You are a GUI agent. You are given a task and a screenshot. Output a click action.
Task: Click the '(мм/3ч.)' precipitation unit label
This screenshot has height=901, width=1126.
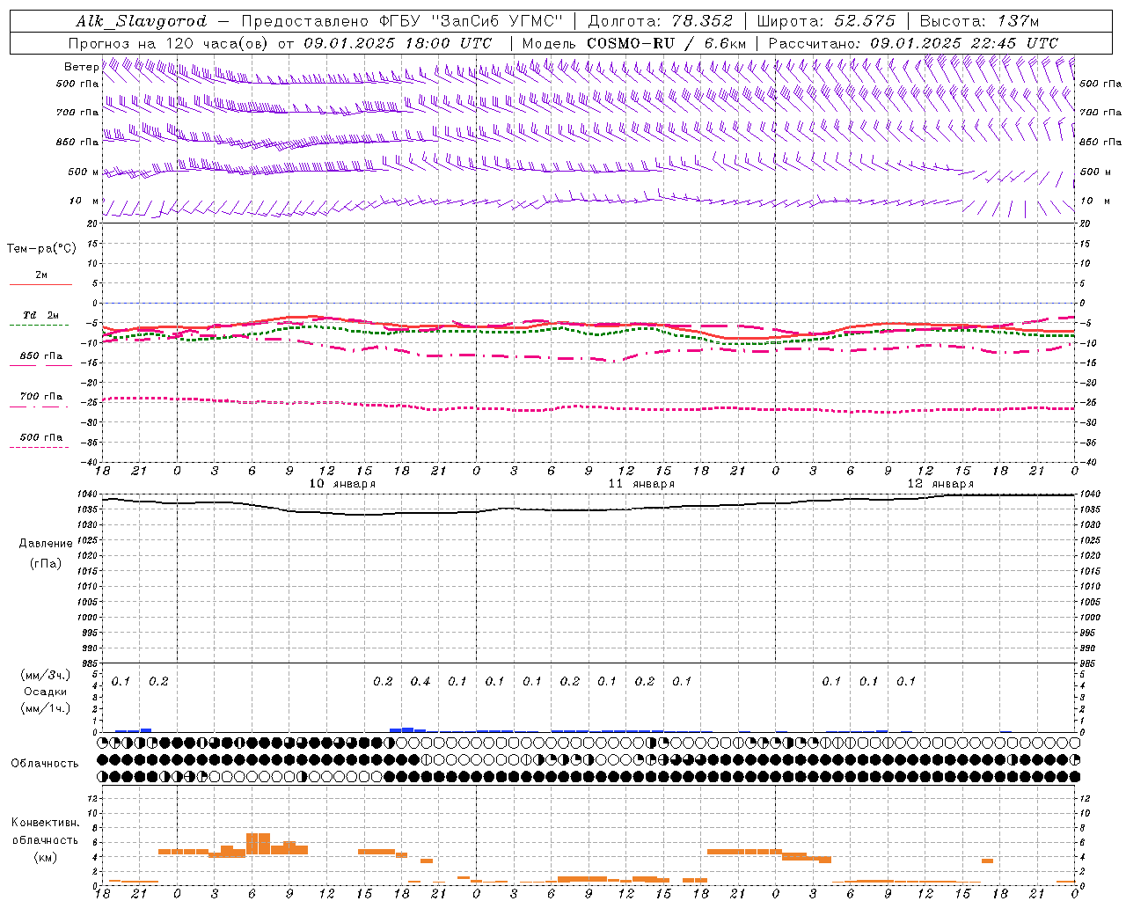click(x=46, y=675)
